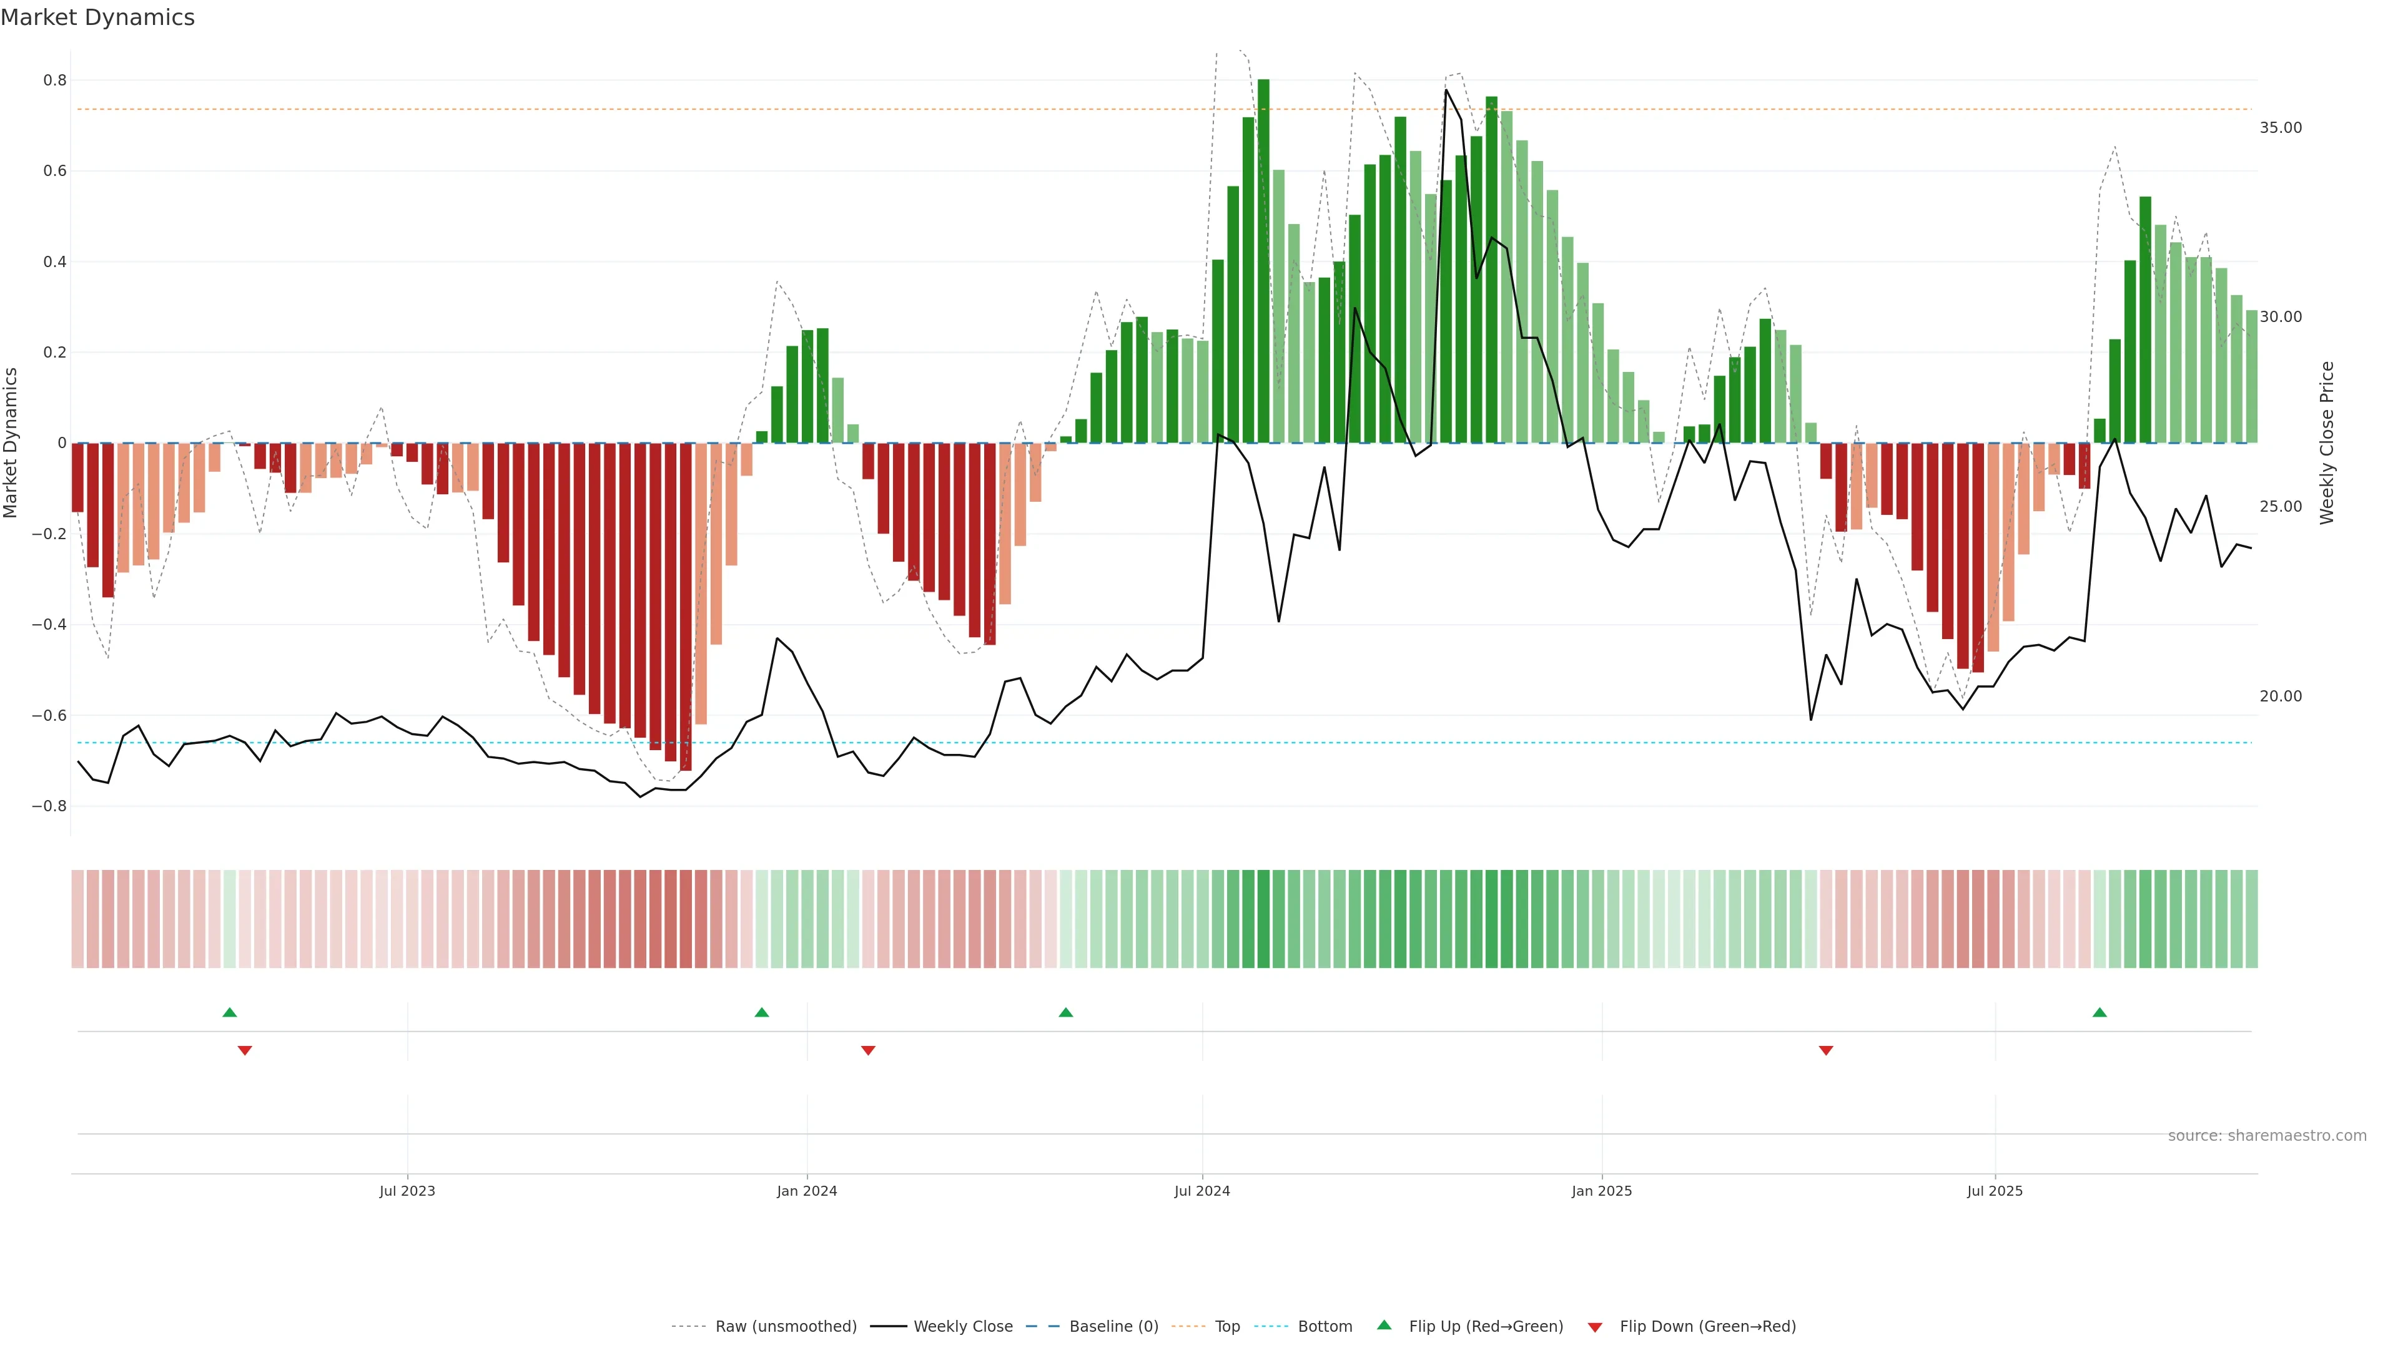Click red flip-down marker near Jan 2024

[x=869, y=1050]
